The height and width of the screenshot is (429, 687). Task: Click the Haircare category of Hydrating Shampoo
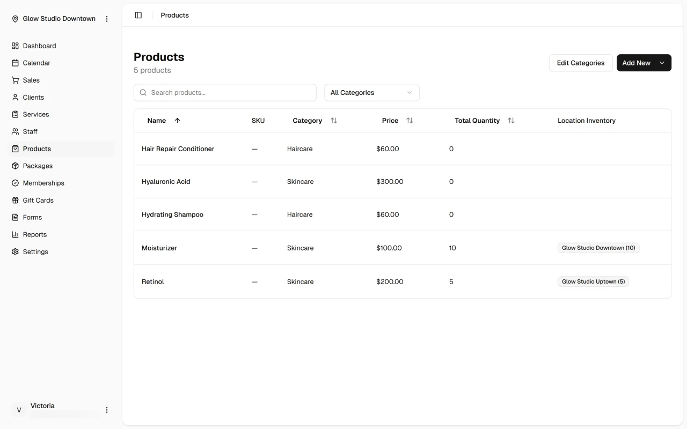click(300, 214)
